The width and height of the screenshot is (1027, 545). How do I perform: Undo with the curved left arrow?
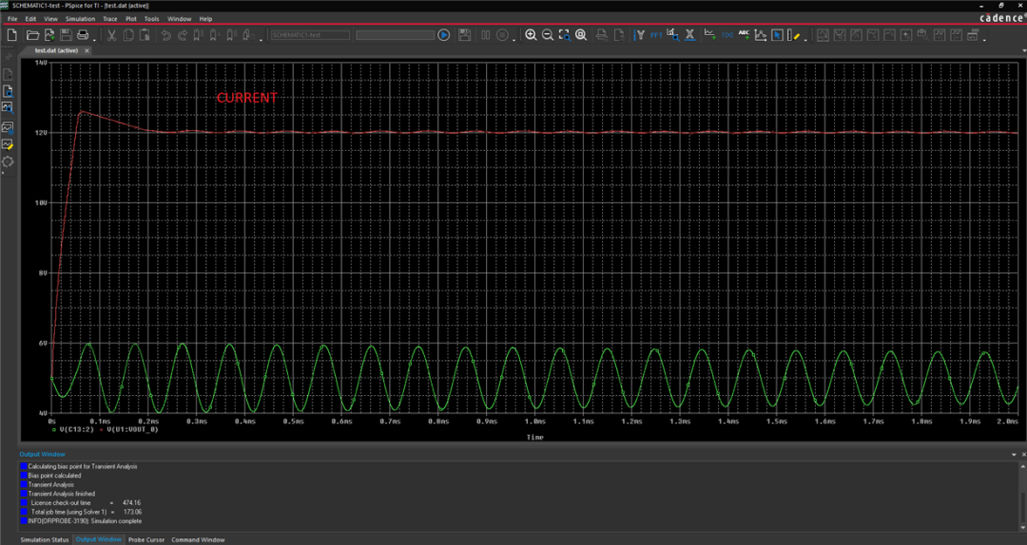click(x=166, y=35)
